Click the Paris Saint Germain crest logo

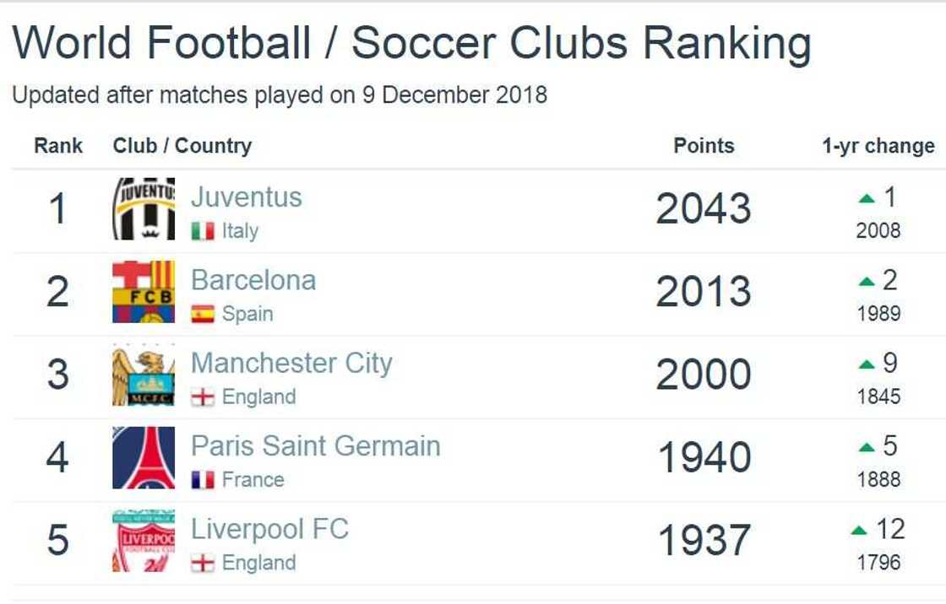[x=144, y=458]
